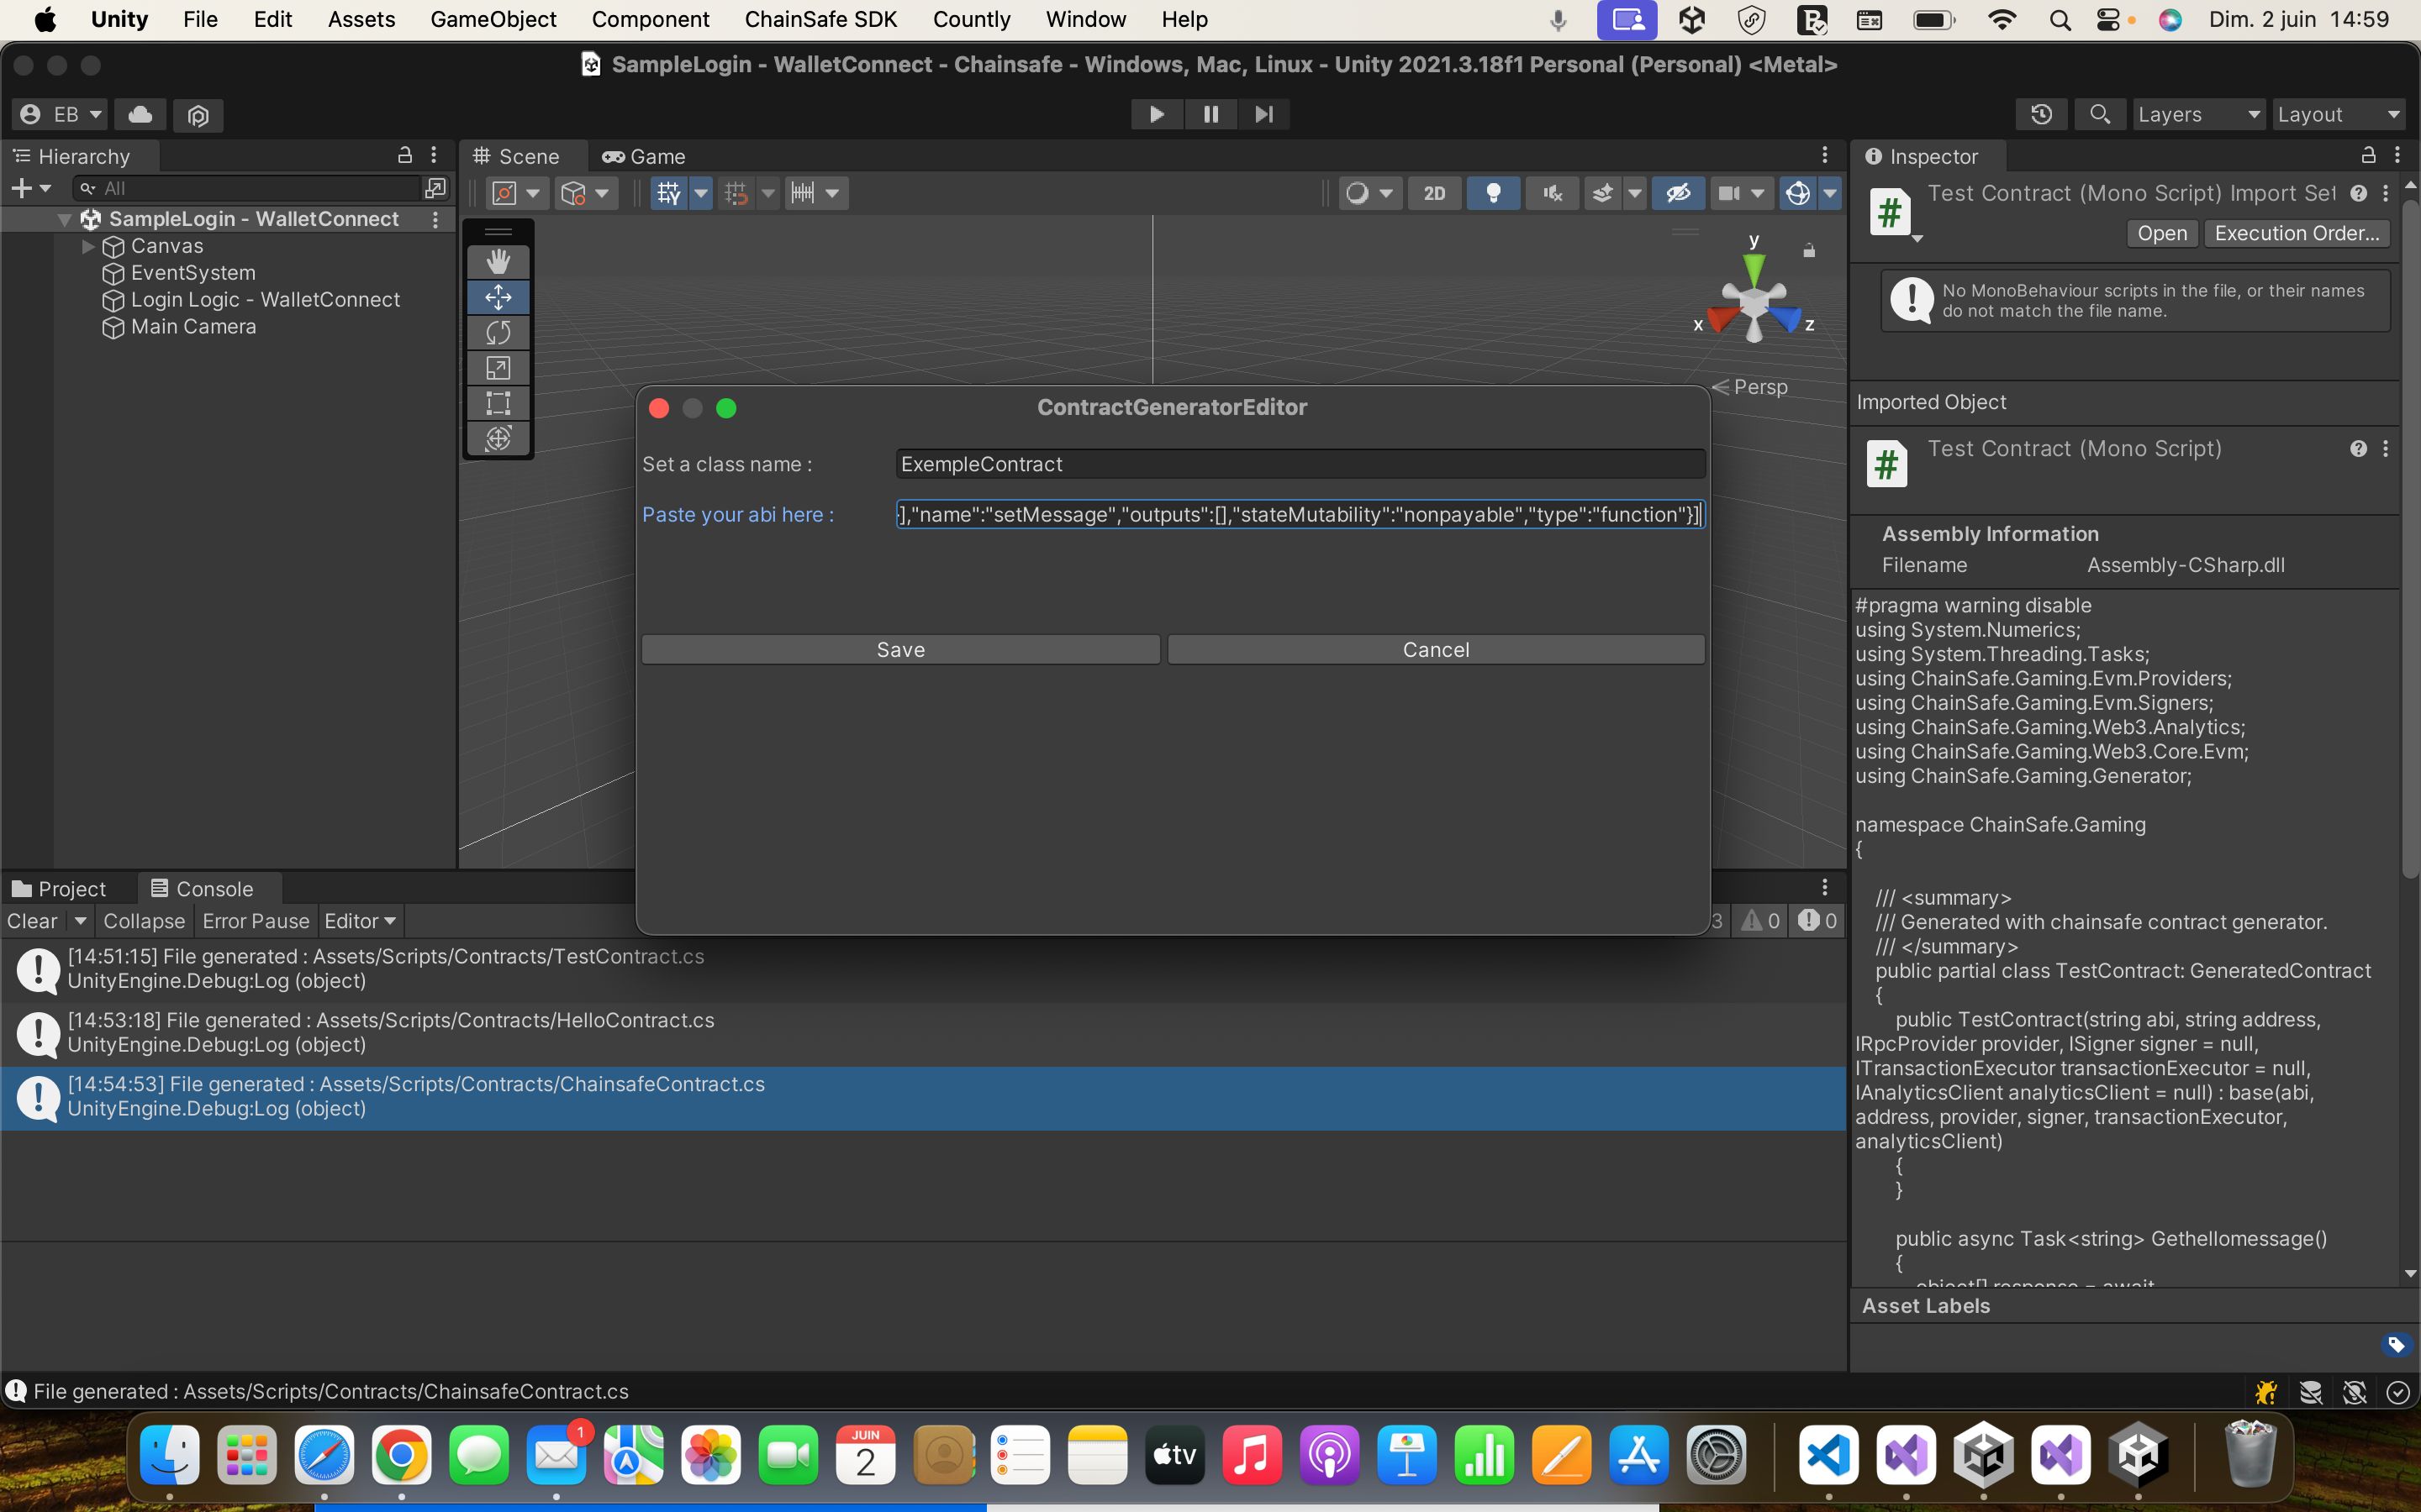Select the TestContract.cs log entry

tap(922, 969)
